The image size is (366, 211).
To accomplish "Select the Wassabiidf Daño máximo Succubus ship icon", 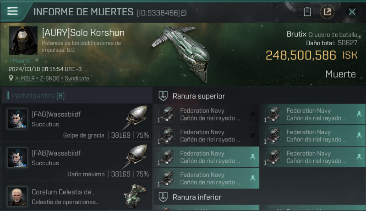I will [135, 156].
